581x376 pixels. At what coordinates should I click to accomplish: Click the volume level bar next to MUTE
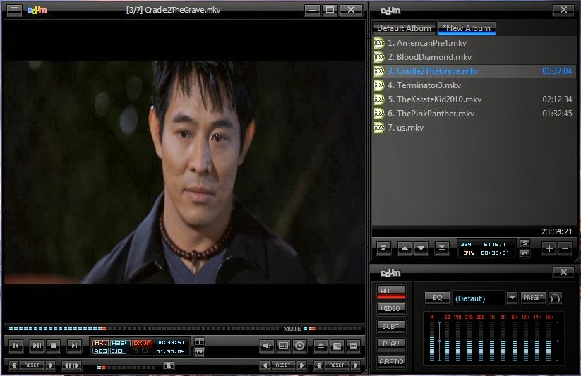tap(332, 329)
